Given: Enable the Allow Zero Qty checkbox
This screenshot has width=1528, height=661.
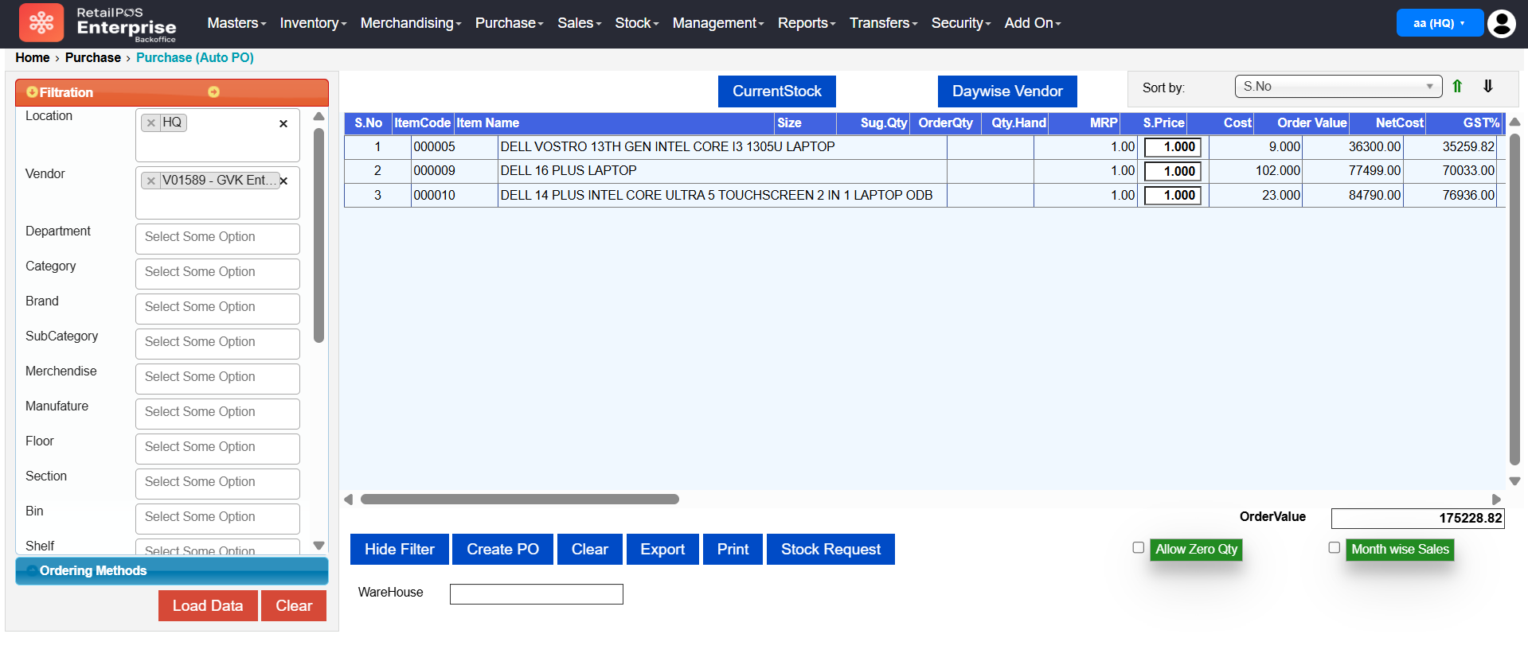Looking at the screenshot, I should (x=1139, y=547).
